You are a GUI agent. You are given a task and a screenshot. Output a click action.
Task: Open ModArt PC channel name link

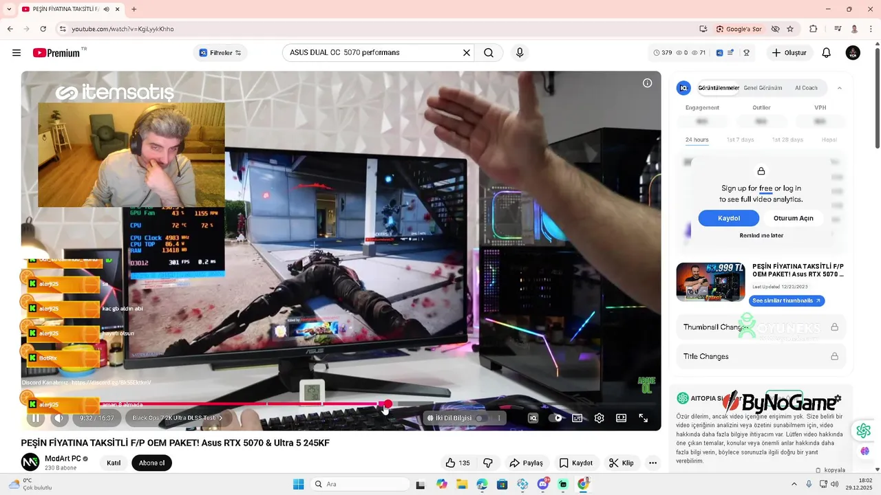pyautogui.click(x=63, y=459)
